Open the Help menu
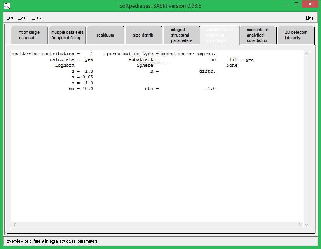 pyautogui.click(x=310, y=17)
